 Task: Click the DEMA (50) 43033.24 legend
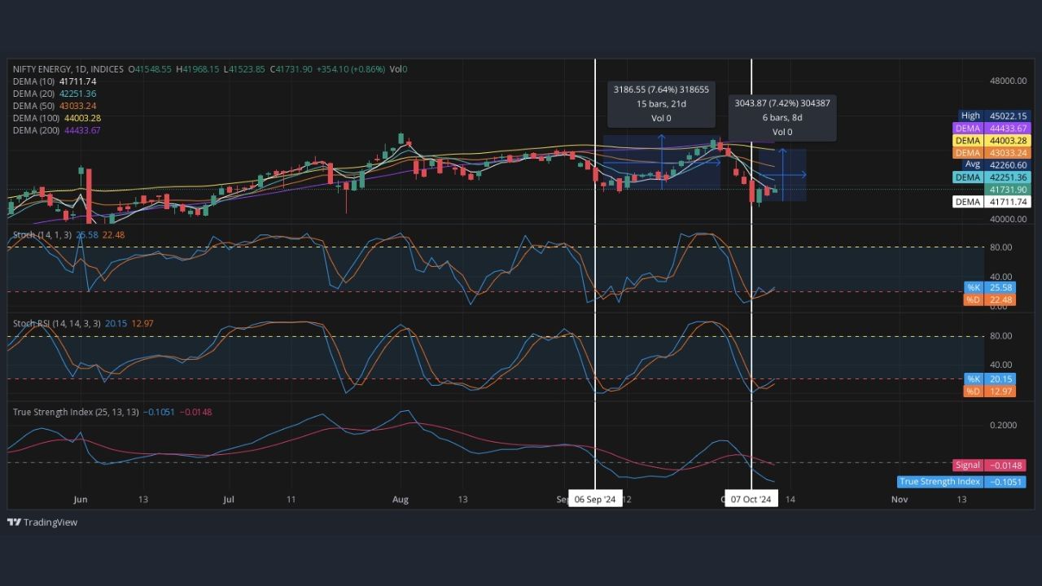click(x=55, y=106)
